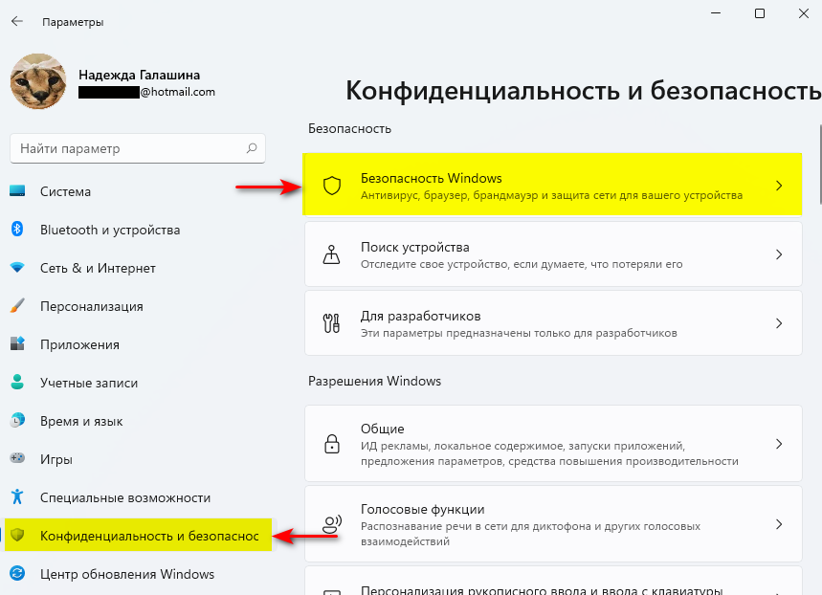The width and height of the screenshot is (822, 595).
Task: Click the Bluetooth icon in sidebar
Action: (x=17, y=230)
